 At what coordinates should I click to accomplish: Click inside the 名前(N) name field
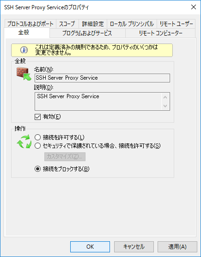tap(103, 78)
